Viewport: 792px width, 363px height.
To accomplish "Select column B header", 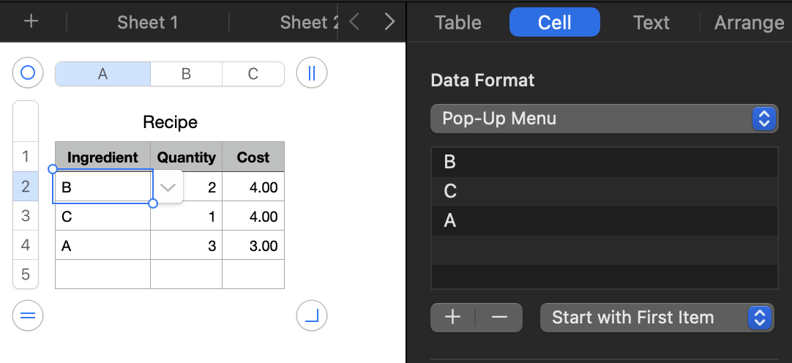I will pos(186,74).
